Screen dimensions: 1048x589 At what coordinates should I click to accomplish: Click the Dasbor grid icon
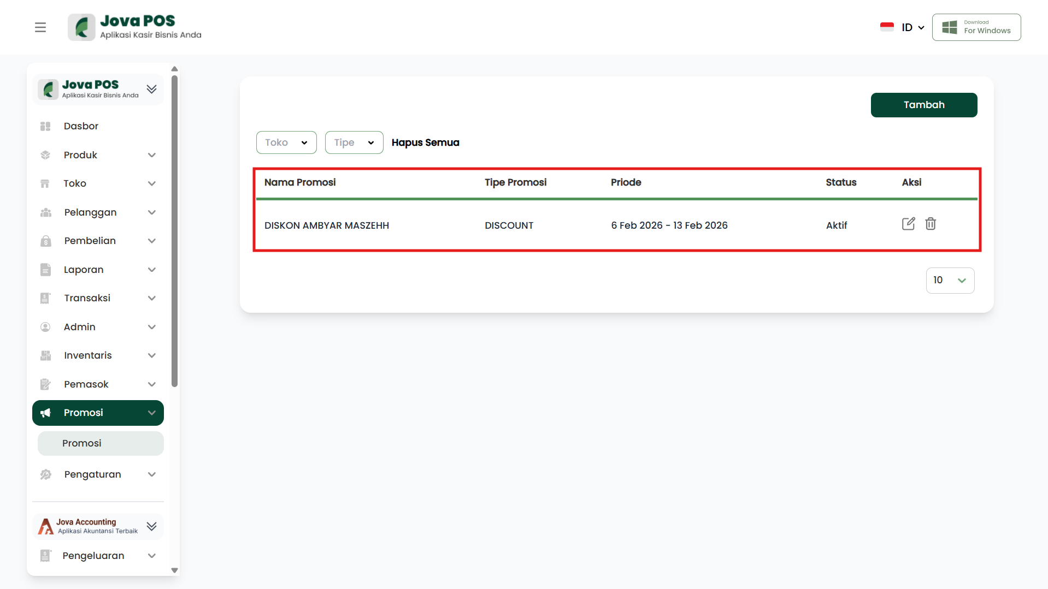pos(45,126)
